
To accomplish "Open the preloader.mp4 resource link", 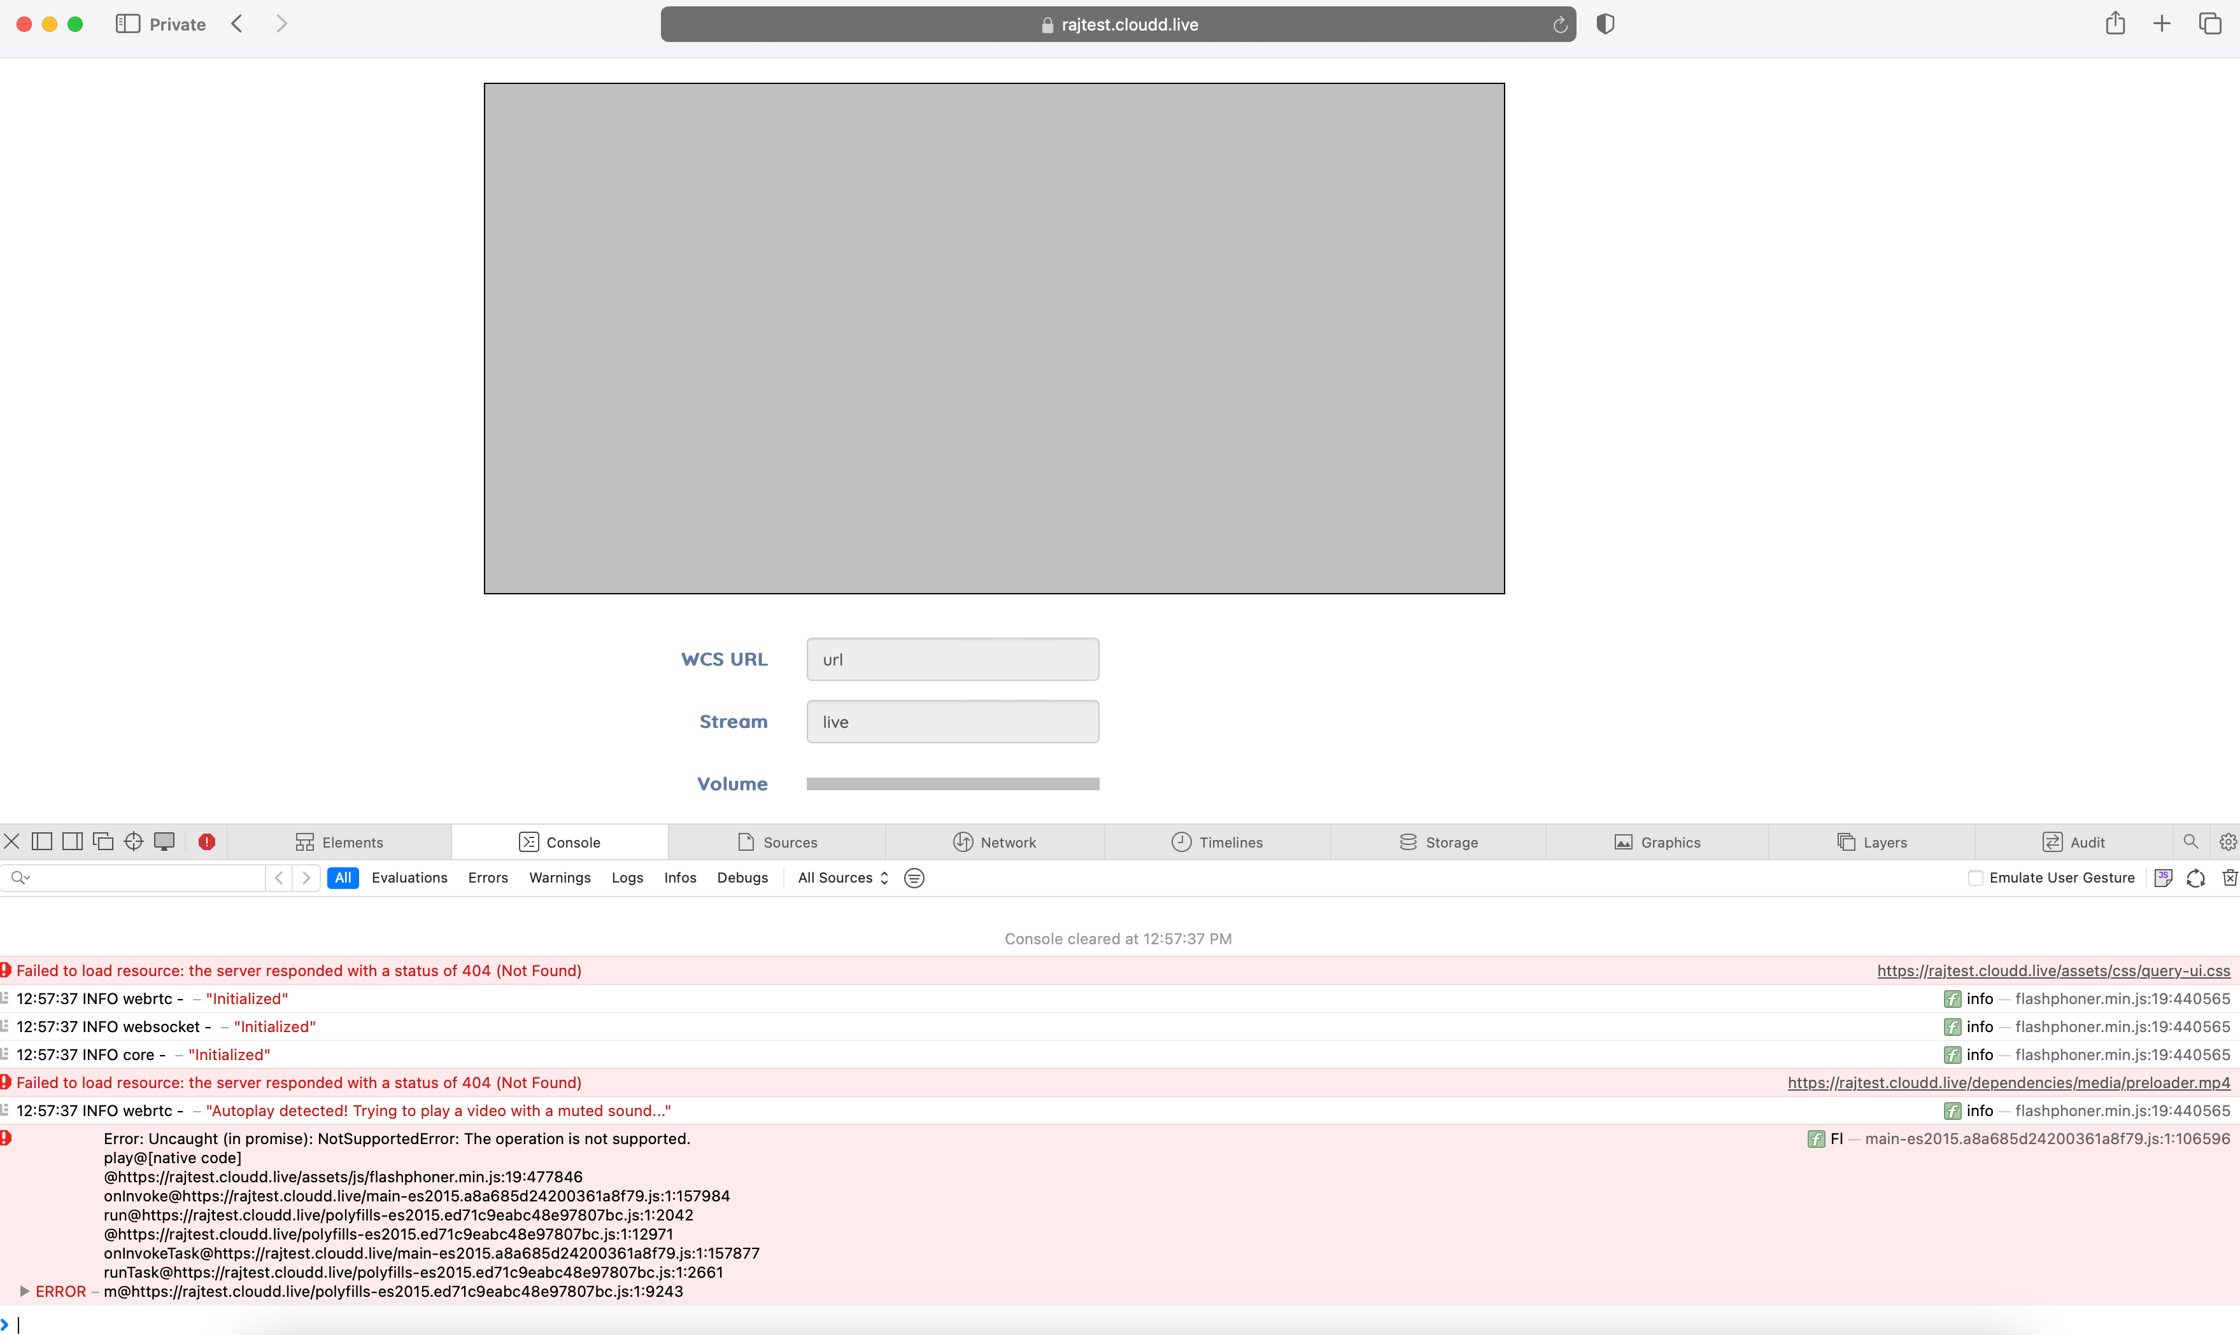I will click(2008, 1082).
